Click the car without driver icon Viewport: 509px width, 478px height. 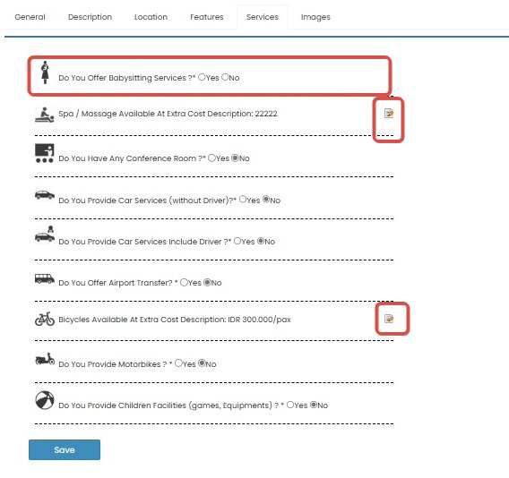tap(45, 194)
